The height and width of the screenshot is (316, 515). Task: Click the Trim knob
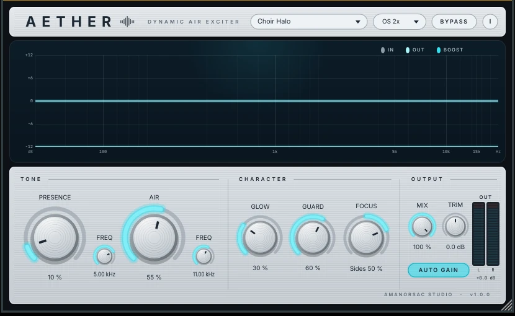coord(455,226)
